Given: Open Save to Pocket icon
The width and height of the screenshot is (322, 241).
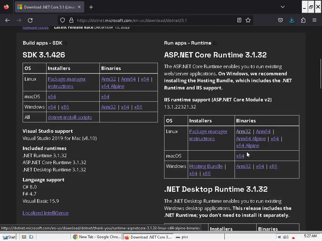Looking at the screenshot, I should 280,20.
